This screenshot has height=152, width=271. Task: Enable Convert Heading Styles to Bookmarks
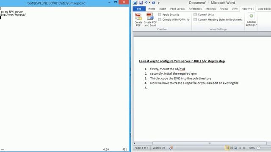195,19
